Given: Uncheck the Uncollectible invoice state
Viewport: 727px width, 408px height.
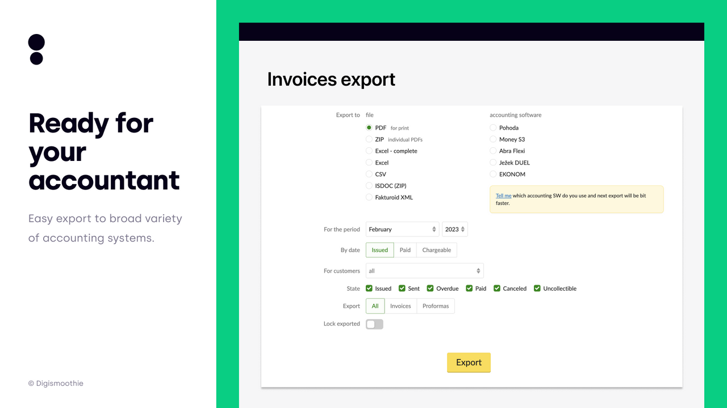Looking at the screenshot, I should click(x=537, y=288).
